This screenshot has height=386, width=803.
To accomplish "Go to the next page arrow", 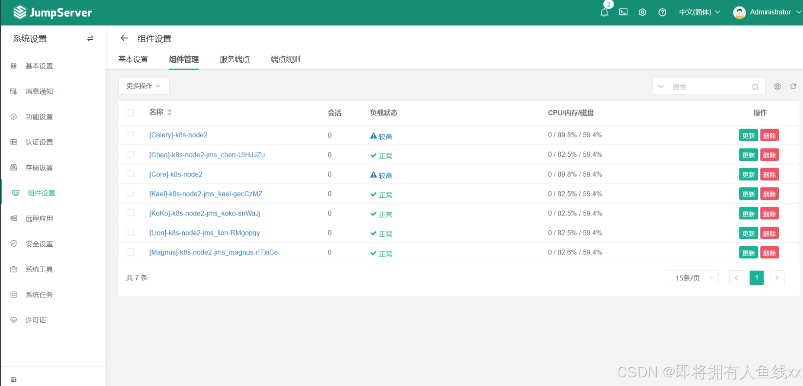I will point(777,278).
